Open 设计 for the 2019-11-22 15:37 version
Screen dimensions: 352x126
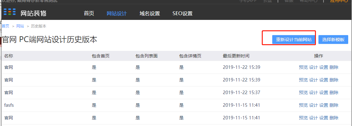pyautogui.click(x=313, y=93)
